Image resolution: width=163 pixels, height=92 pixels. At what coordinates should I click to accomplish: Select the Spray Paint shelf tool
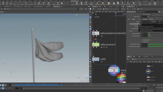[x=39, y=4]
